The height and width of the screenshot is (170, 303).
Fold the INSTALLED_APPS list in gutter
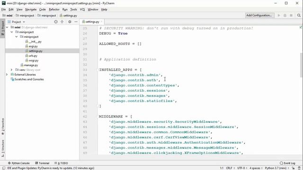click(98, 70)
